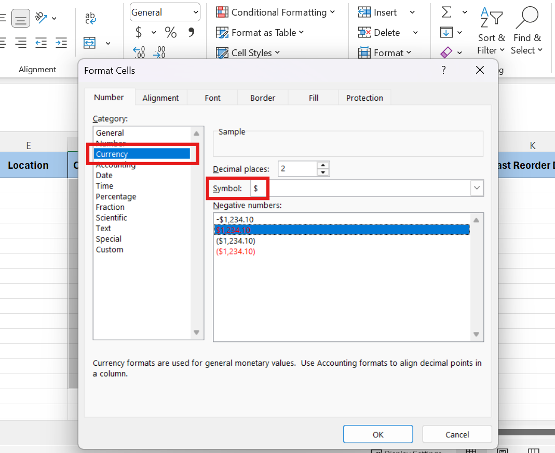Click the Percent Style icon
555x453 pixels.
click(x=171, y=33)
